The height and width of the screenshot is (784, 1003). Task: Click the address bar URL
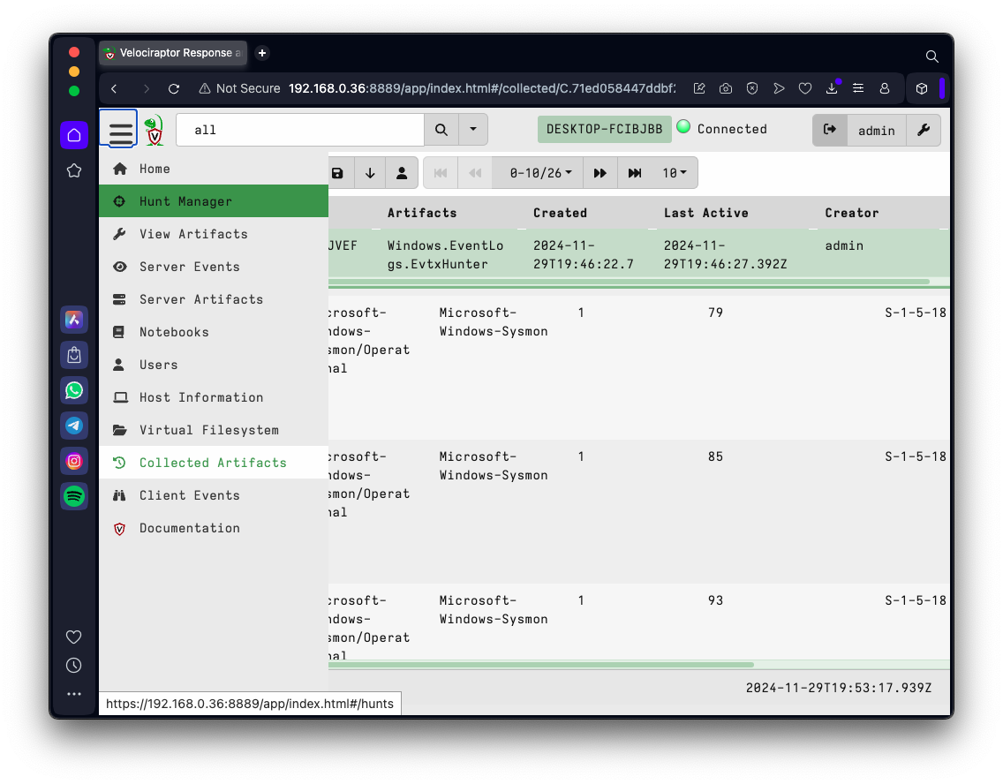coord(482,88)
